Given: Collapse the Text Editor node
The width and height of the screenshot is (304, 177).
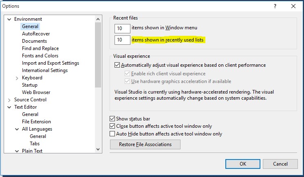Looking at the screenshot, I should click(9, 107).
